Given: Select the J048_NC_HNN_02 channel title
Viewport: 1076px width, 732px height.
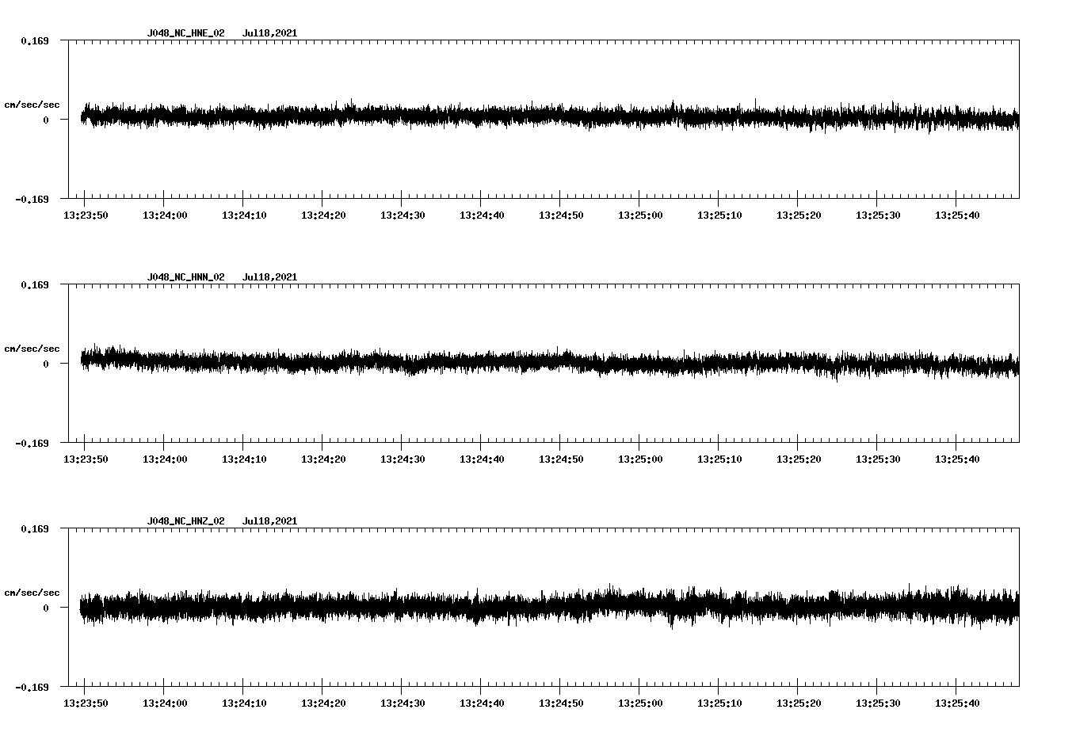Looking at the screenshot, I should (185, 276).
